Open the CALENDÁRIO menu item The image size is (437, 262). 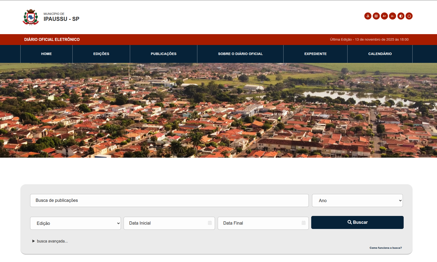point(380,54)
